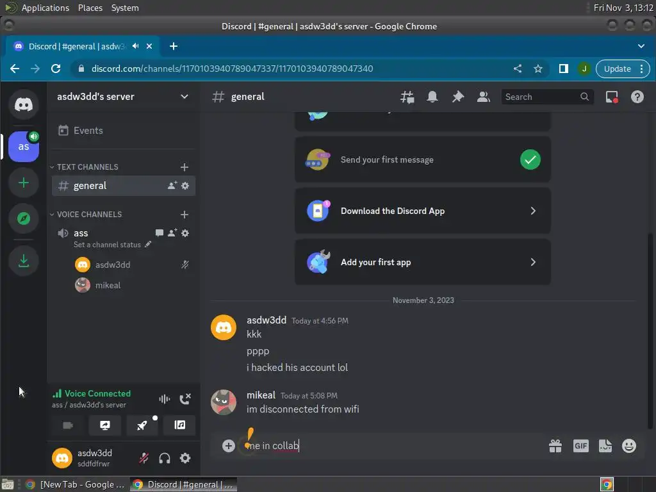
Task: Start an activity rocket button
Action: click(x=142, y=425)
